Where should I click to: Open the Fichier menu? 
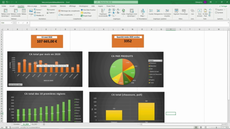4,6
